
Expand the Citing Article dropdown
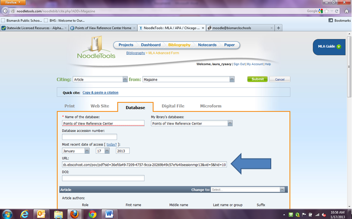pyautogui.click(x=125, y=79)
